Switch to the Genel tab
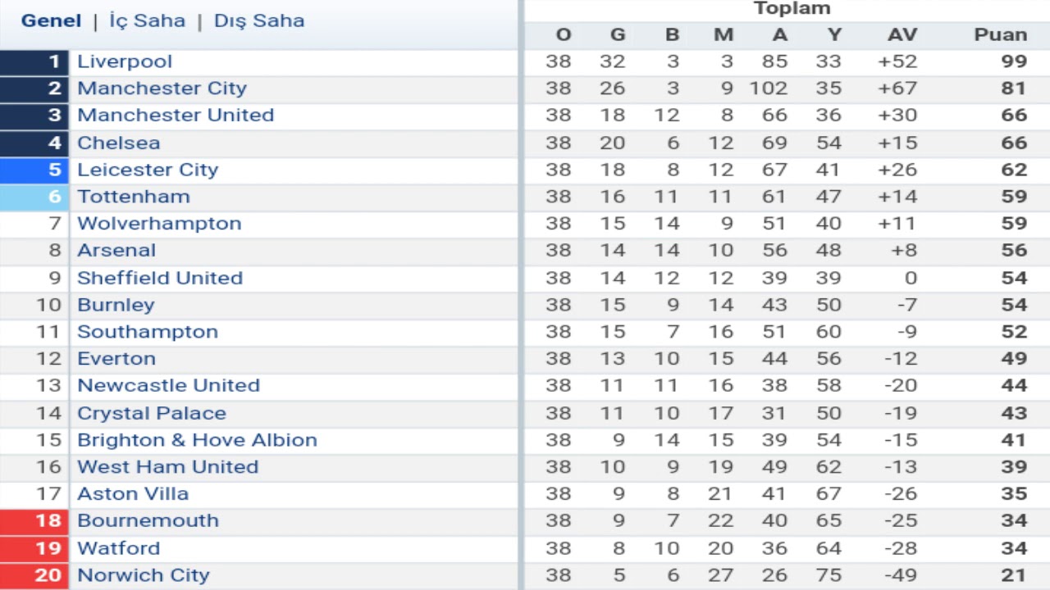Image resolution: width=1050 pixels, height=590 pixels. click(x=51, y=21)
